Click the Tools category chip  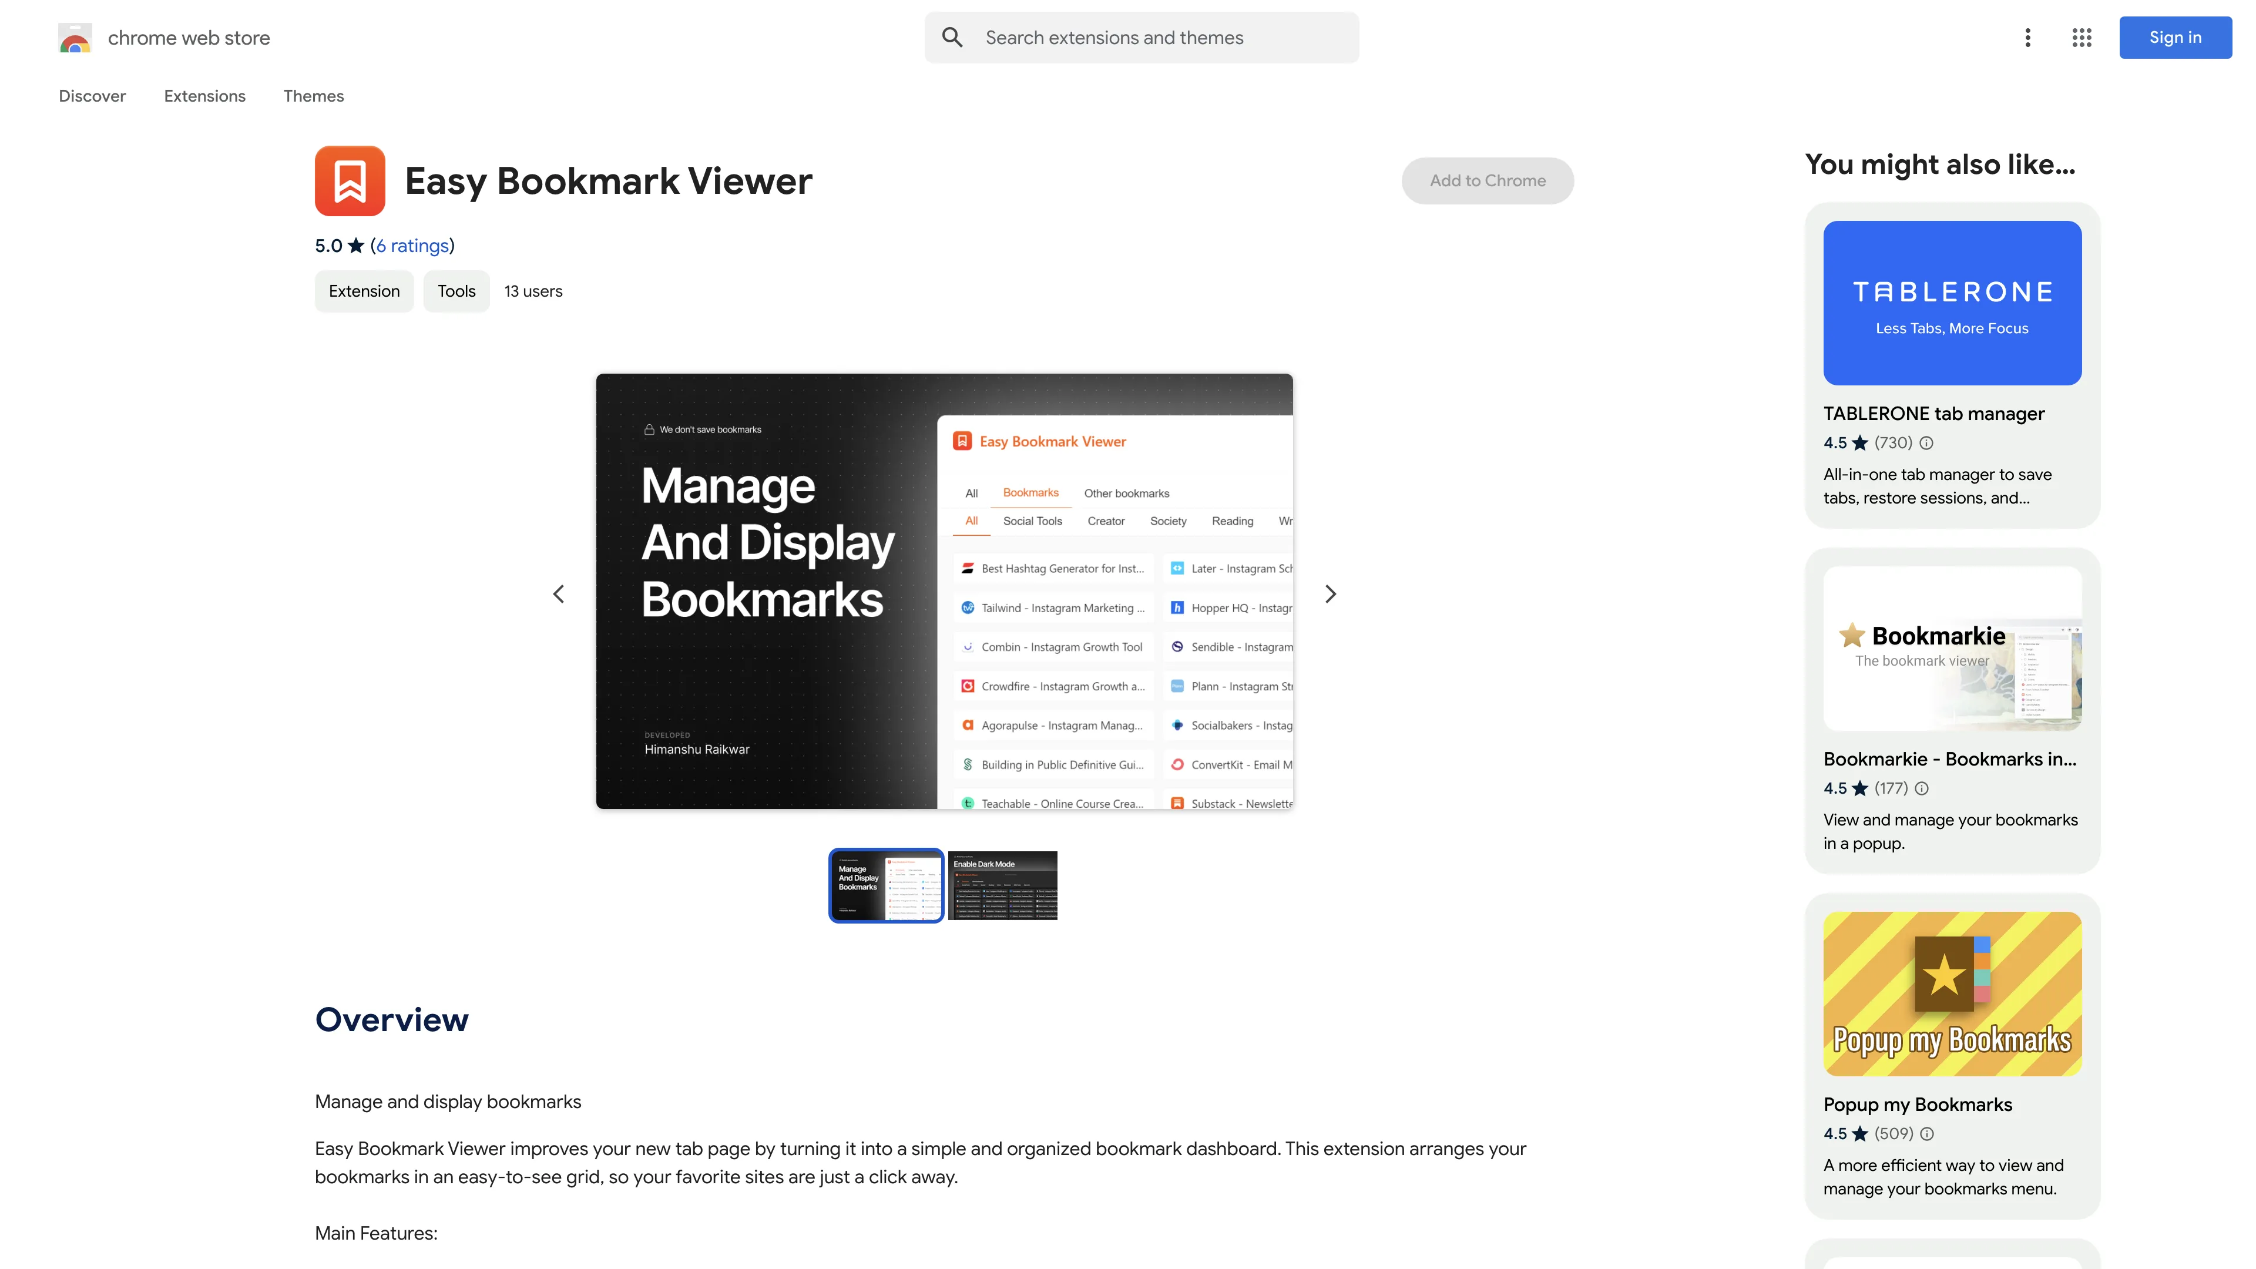pos(456,291)
